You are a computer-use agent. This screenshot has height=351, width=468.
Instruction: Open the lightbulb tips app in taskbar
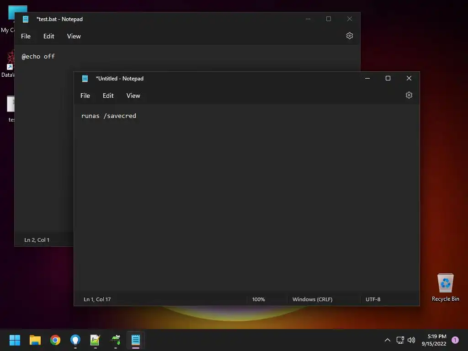(x=75, y=340)
